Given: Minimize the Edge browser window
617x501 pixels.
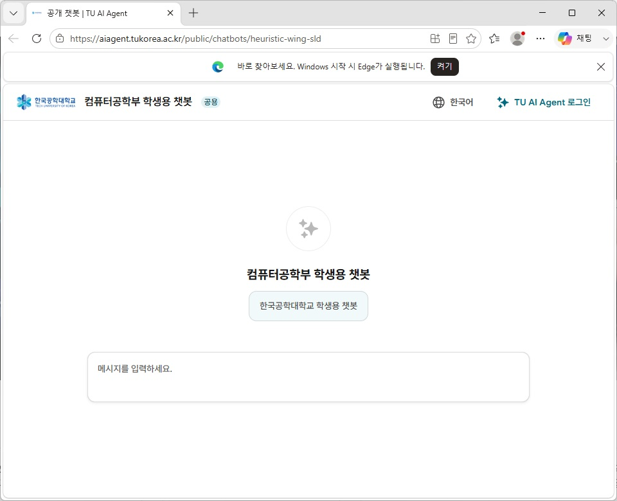Looking at the screenshot, I should 542,13.
